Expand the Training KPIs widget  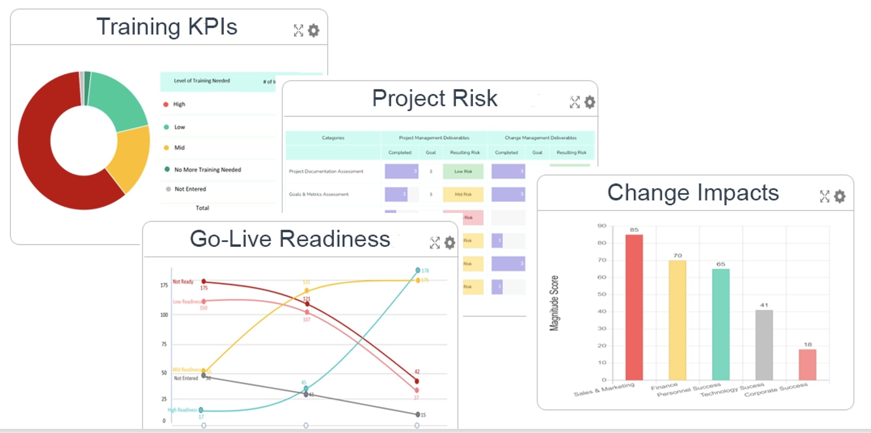pos(298,30)
